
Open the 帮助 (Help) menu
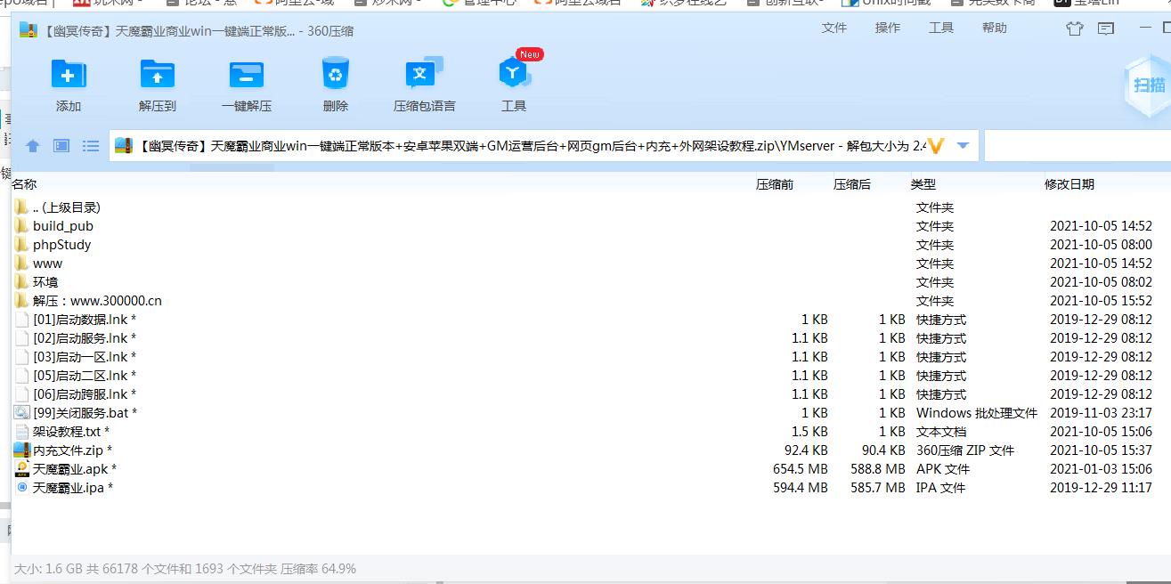click(x=995, y=28)
